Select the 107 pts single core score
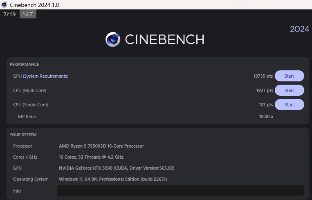 (x=266, y=105)
